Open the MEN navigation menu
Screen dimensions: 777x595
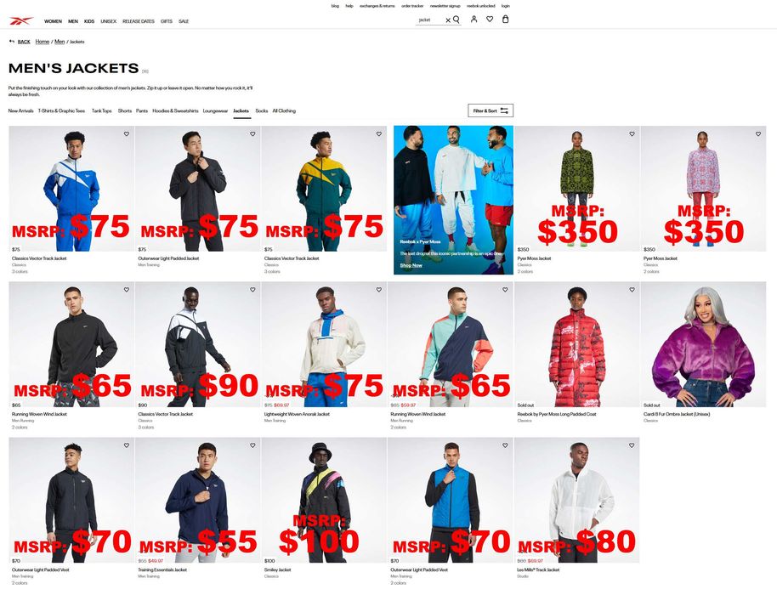pos(73,21)
